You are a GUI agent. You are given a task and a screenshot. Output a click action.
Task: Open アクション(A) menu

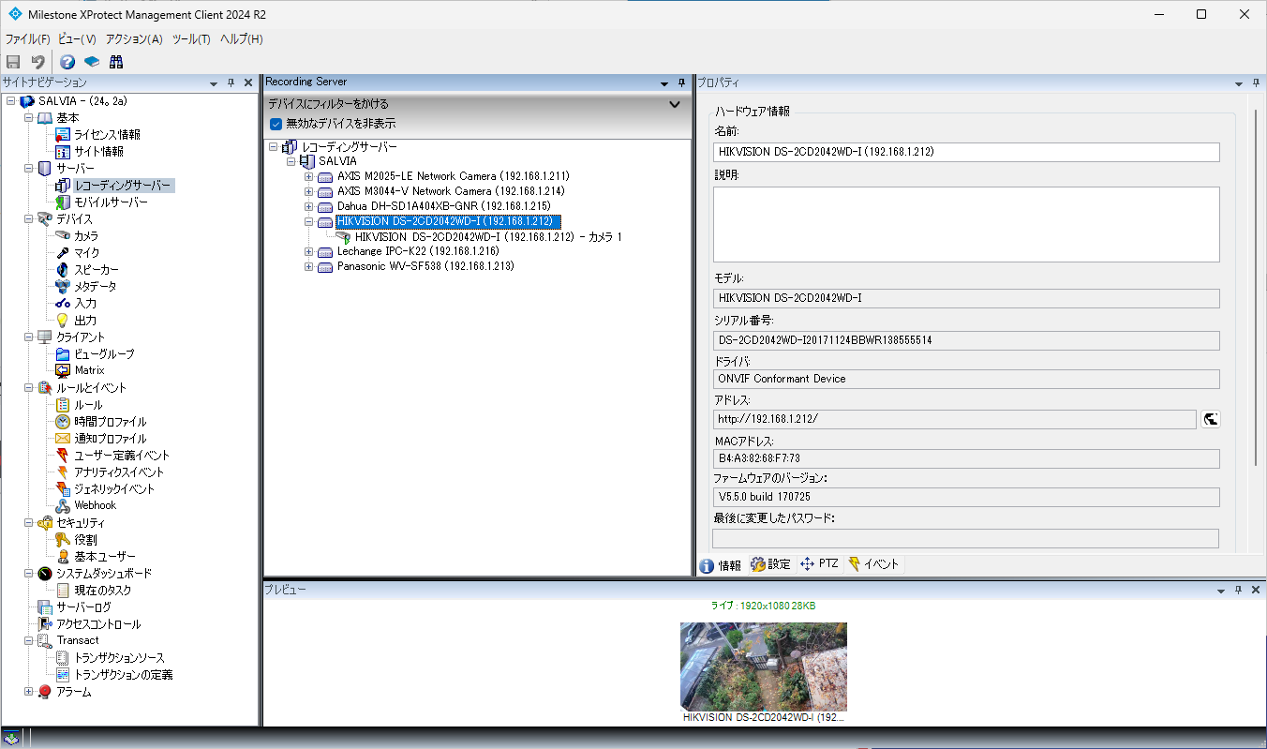pyautogui.click(x=134, y=39)
